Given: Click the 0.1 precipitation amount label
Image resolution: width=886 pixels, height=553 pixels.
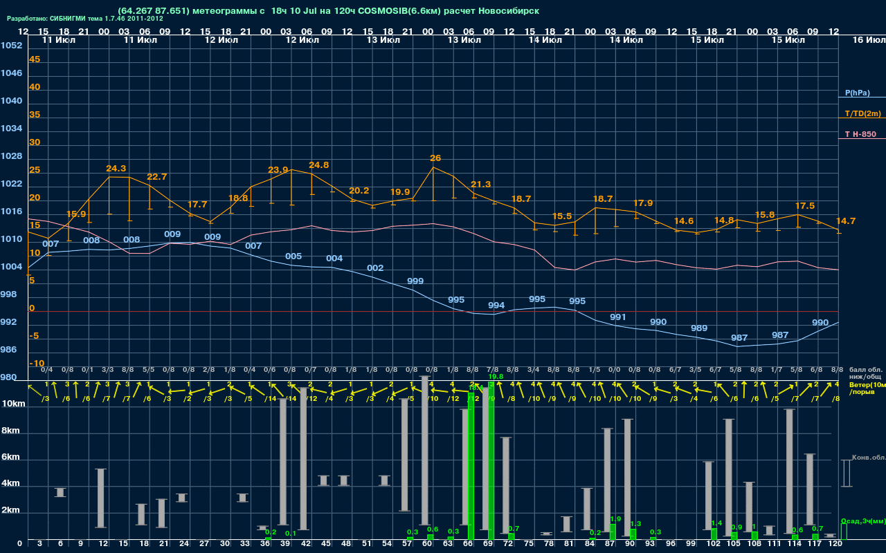Looking at the screenshot, I should pyautogui.click(x=291, y=534).
